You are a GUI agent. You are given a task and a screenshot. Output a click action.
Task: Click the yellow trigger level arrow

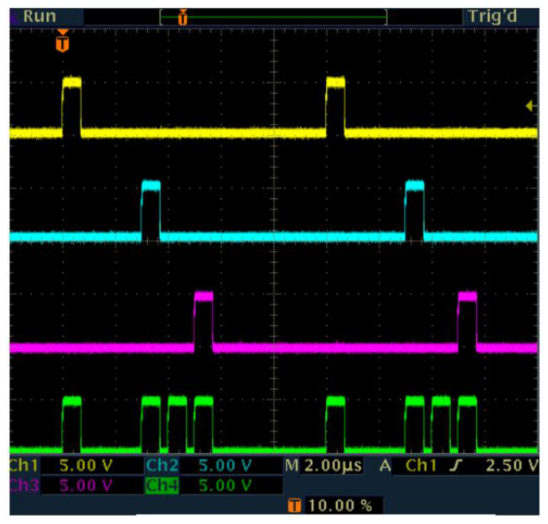point(531,106)
